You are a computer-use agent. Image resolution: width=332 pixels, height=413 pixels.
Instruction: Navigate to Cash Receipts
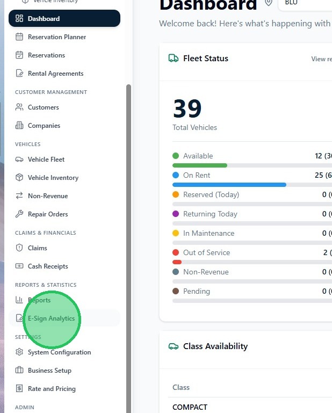click(64, 266)
